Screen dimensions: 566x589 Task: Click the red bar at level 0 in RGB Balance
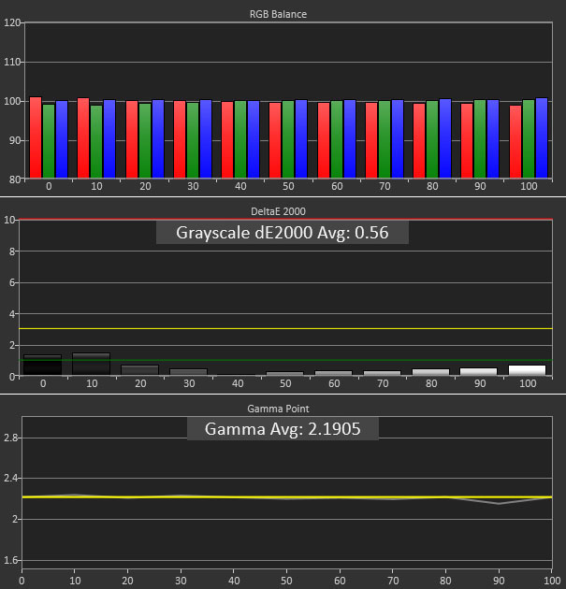(36, 137)
